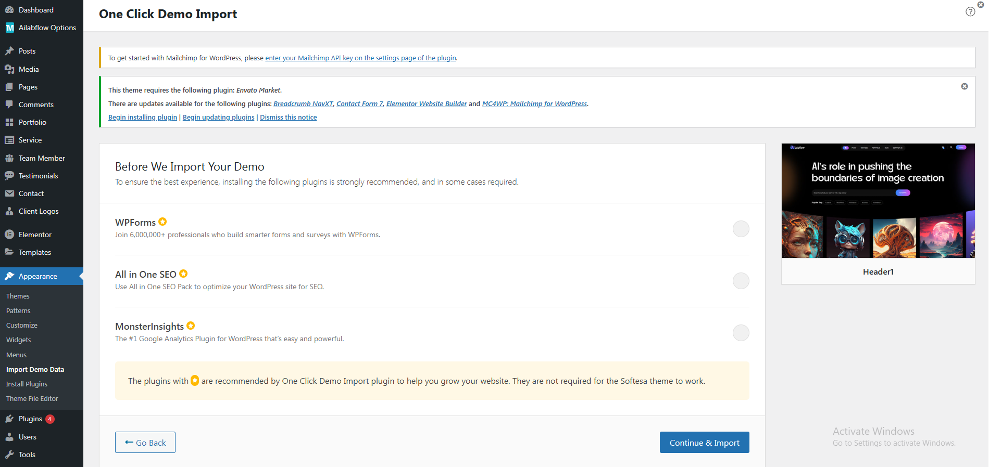This screenshot has height=467, width=989.
Task: Follow the Mailchimp API key settings link
Action: [360, 58]
